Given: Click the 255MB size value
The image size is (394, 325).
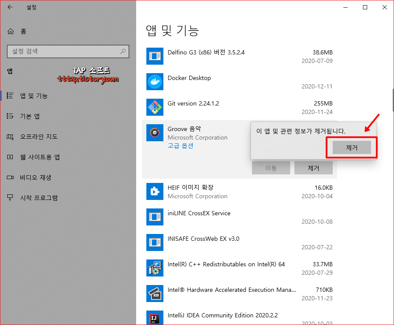Looking at the screenshot, I should pos(323,103).
